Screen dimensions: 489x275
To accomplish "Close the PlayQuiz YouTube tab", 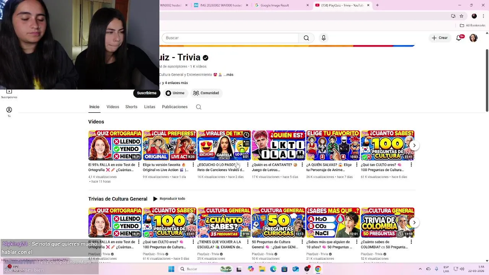I will [368, 5].
